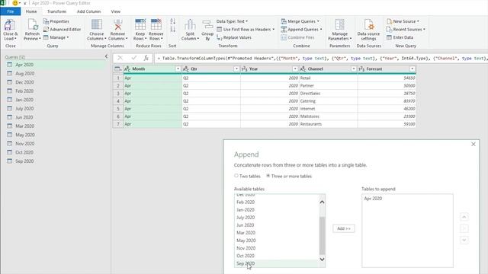Open the Year column filter dropdown
The image size is (488, 274).
click(295, 69)
